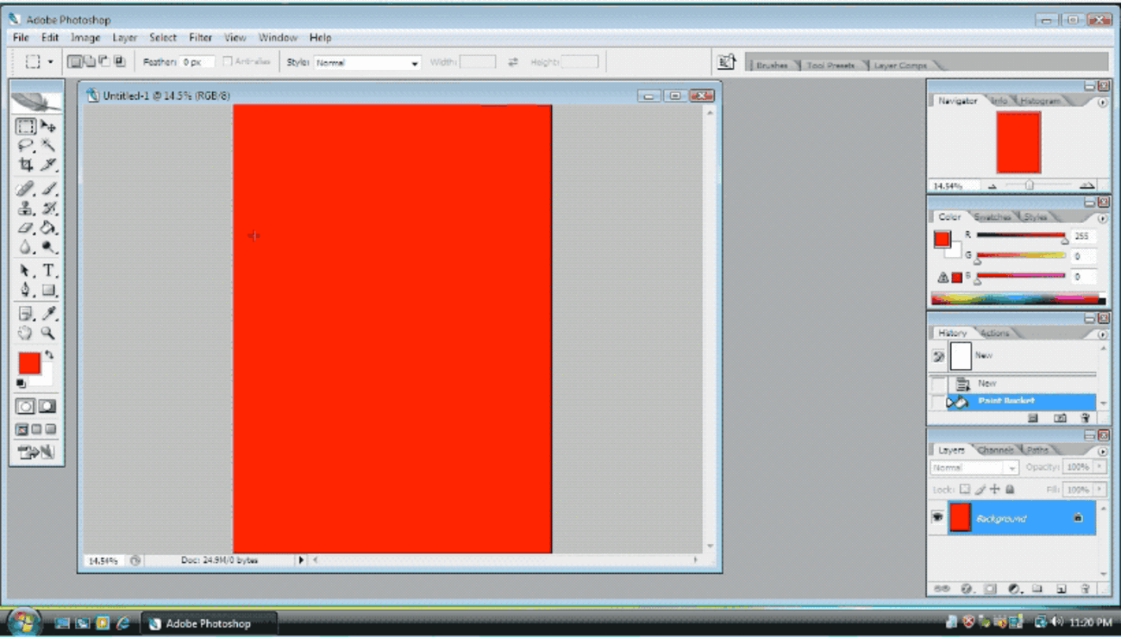This screenshot has width=1121, height=637.
Task: Open the Layer menu
Action: (x=125, y=38)
